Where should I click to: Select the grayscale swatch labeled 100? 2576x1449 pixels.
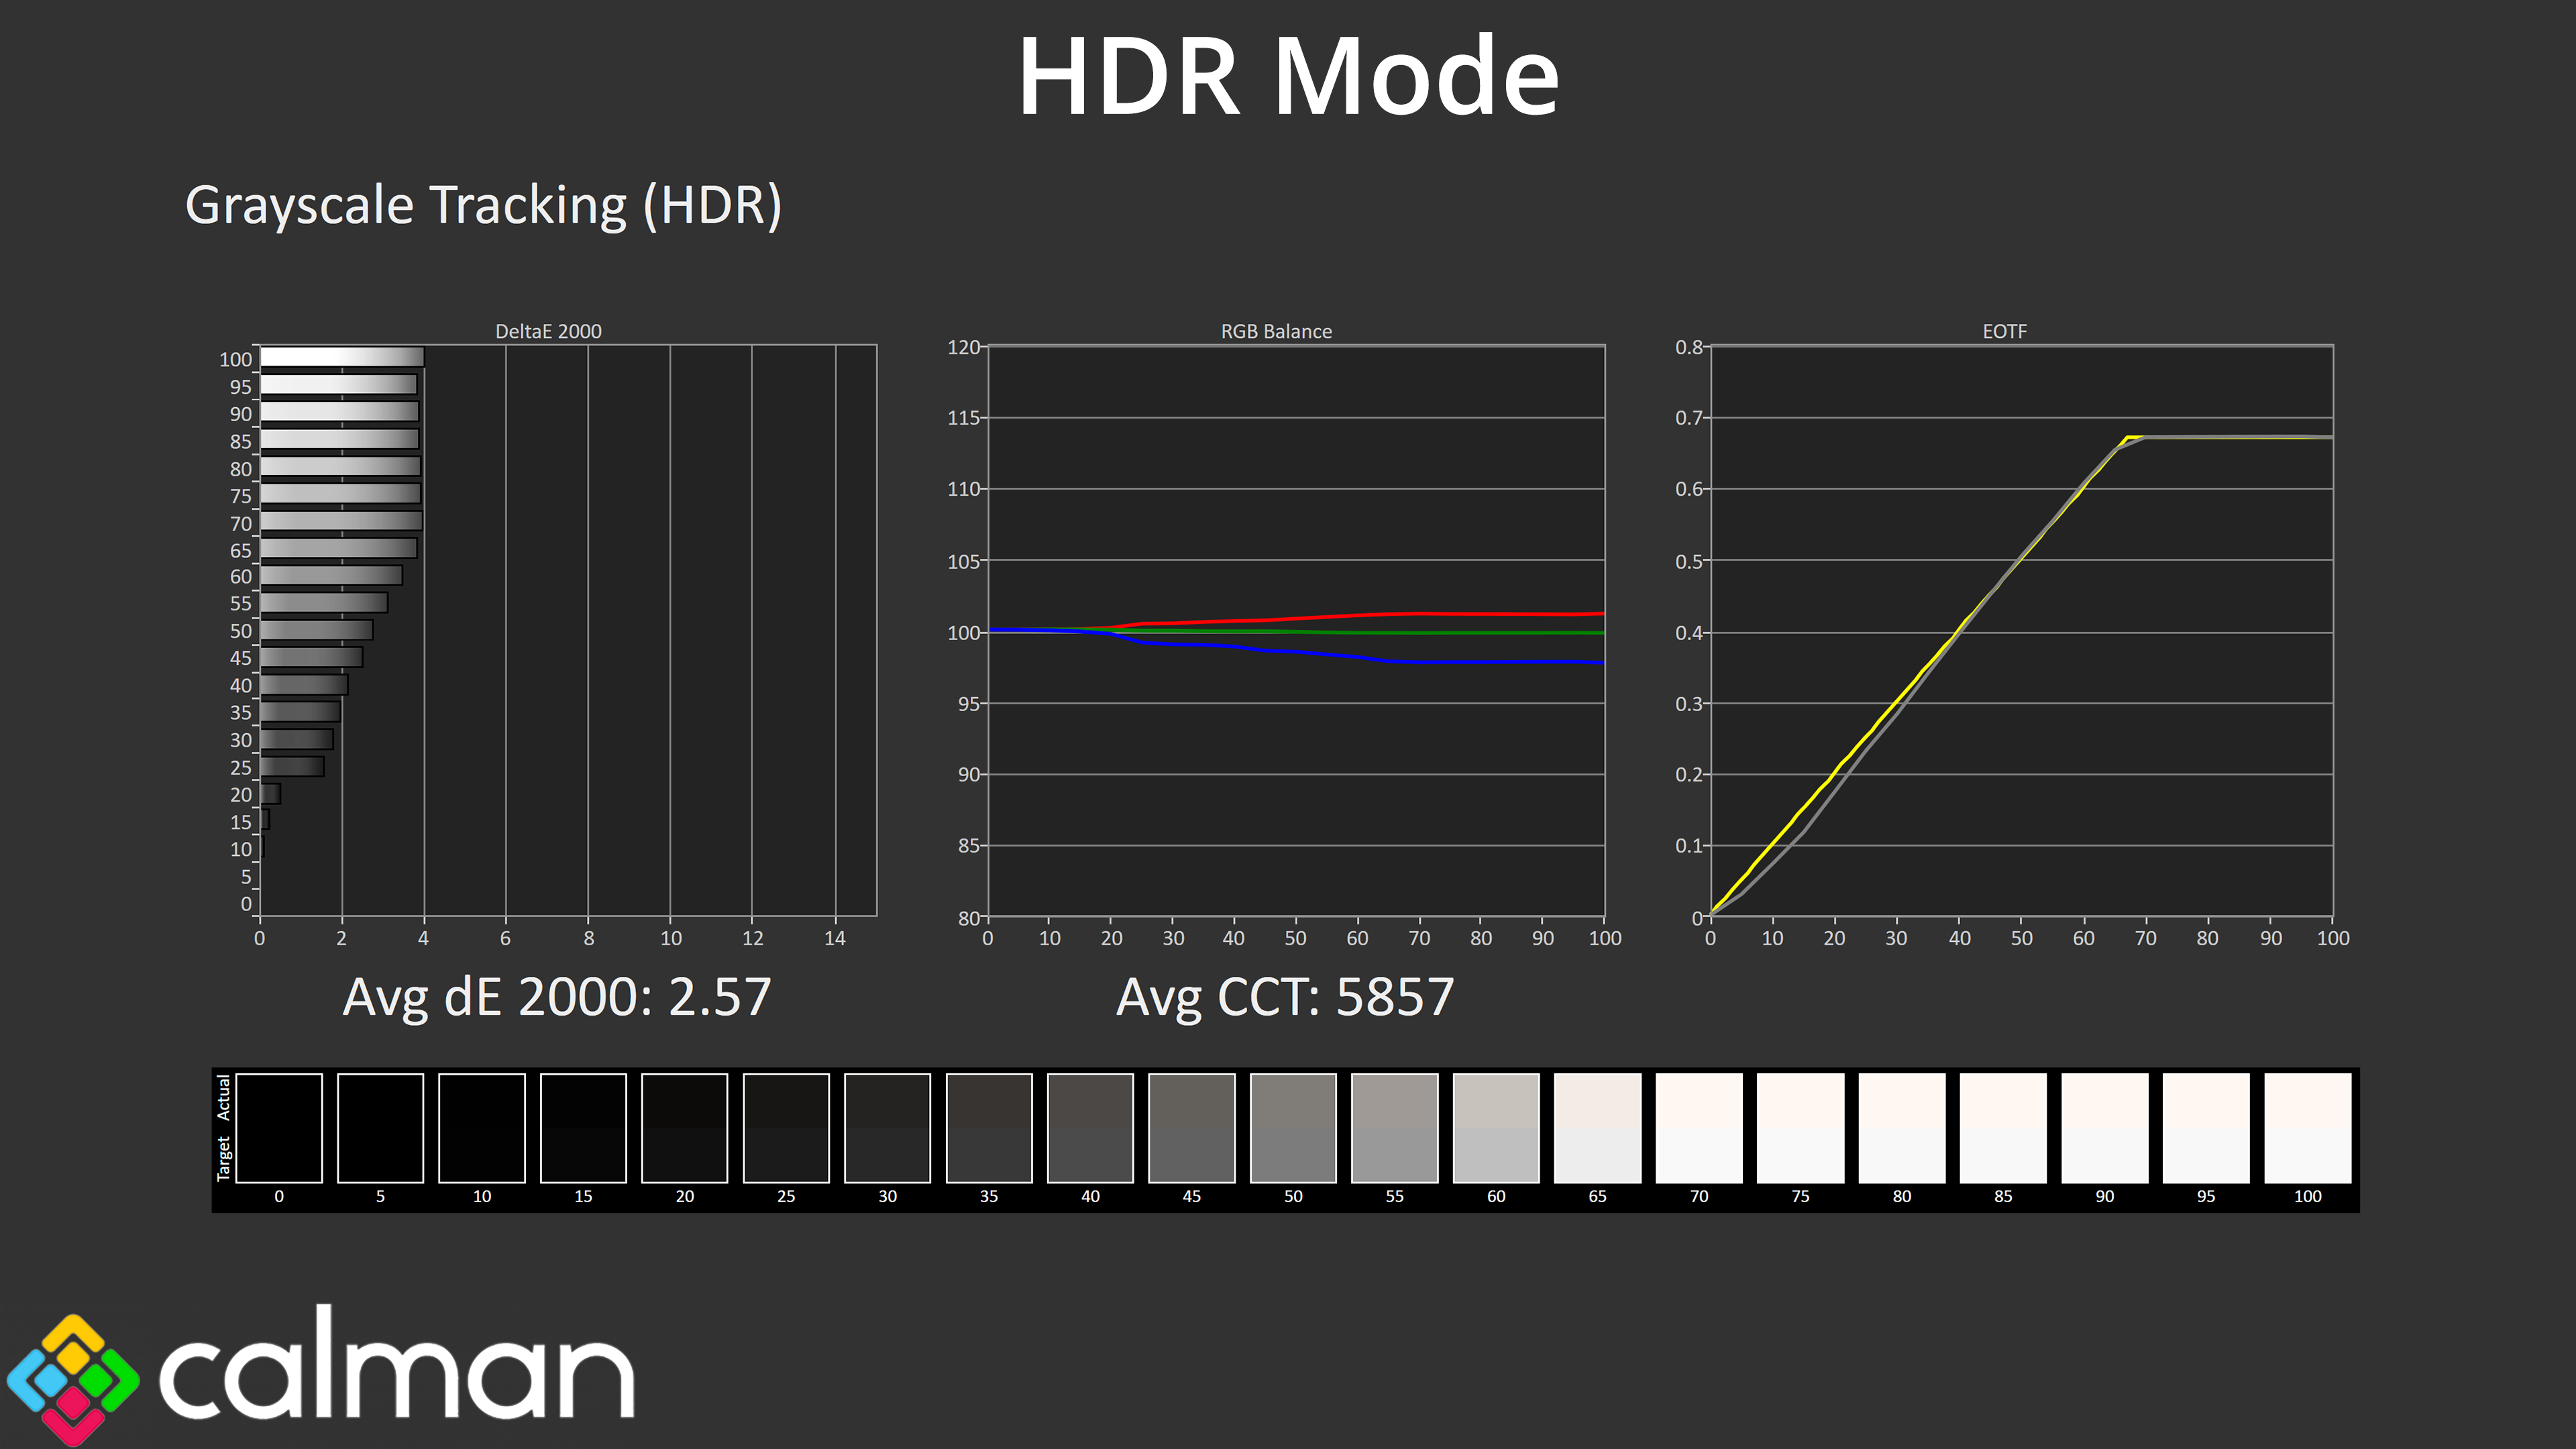(x=2306, y=1127)
